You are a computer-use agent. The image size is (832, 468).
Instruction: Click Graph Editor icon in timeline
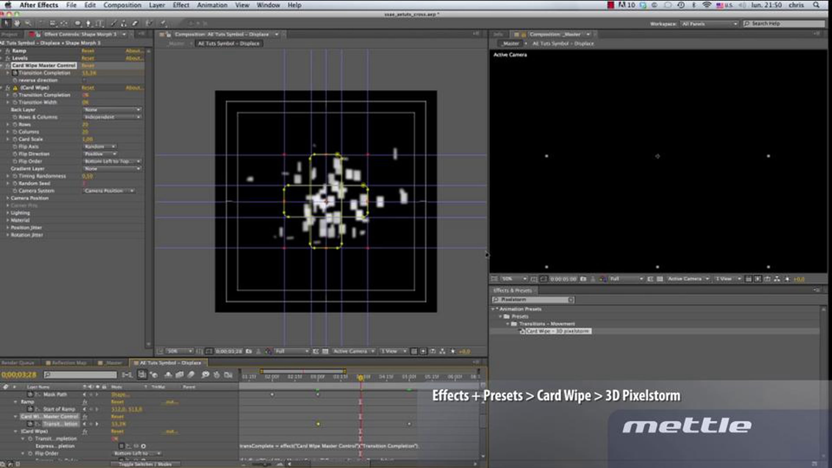point(228,375)
